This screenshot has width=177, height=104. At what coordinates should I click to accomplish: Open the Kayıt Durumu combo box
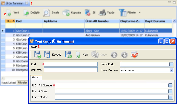coord(171,70)
